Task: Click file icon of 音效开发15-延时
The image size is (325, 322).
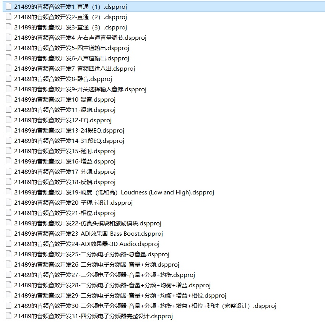Action: 8,151
